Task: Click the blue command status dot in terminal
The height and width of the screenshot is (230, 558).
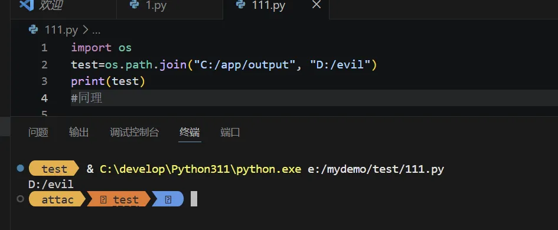Action: pos(20,168)
